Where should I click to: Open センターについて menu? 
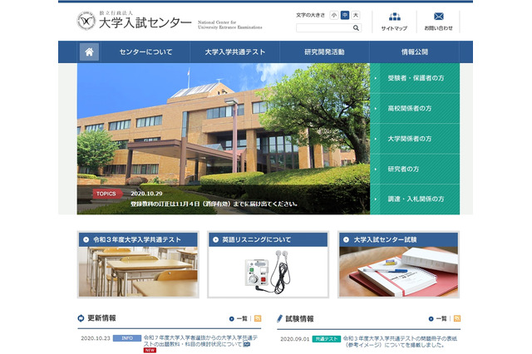(146, 52)
